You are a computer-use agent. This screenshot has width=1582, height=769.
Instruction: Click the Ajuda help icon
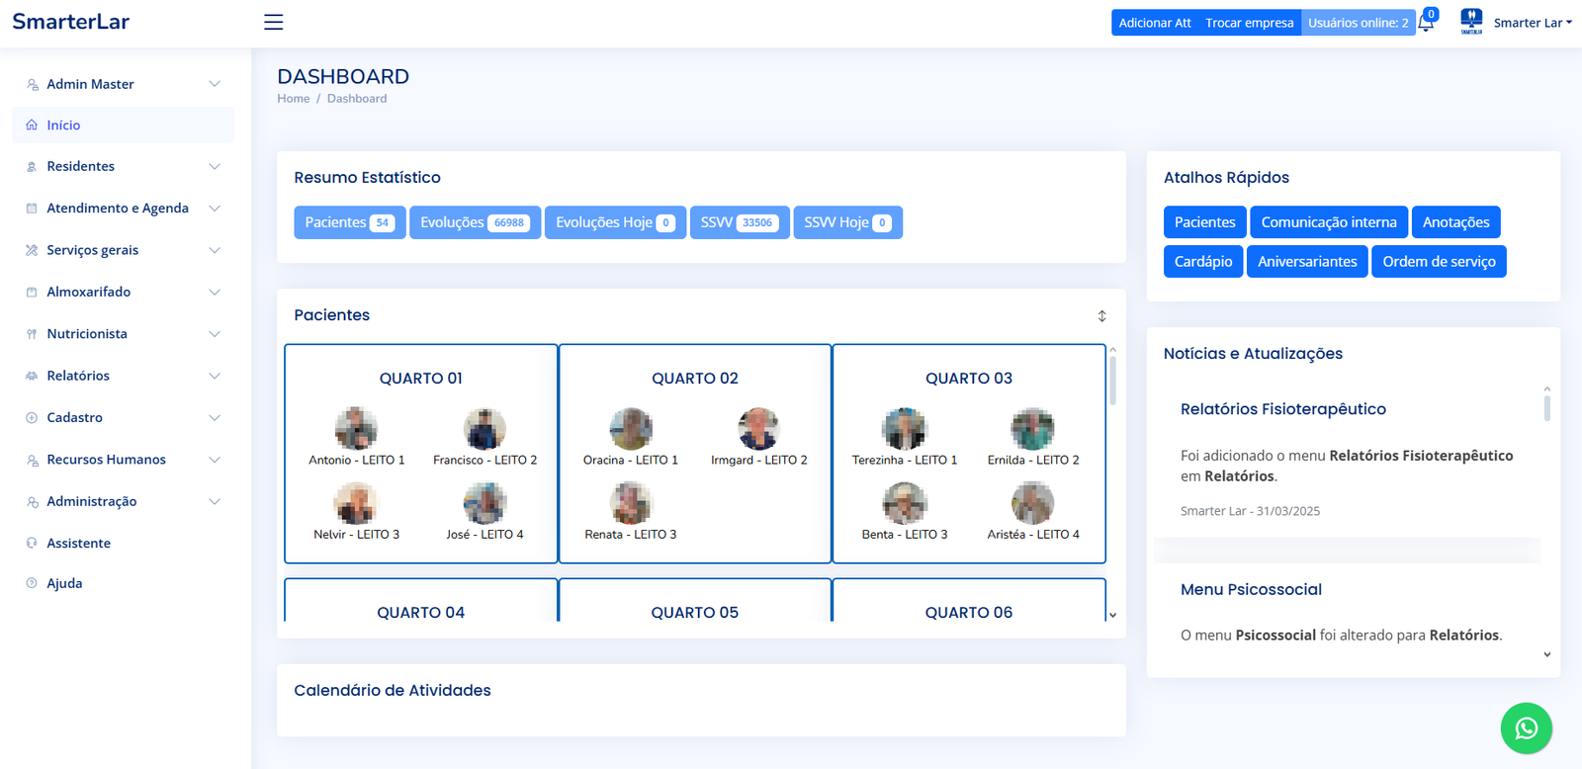[32, 583]
